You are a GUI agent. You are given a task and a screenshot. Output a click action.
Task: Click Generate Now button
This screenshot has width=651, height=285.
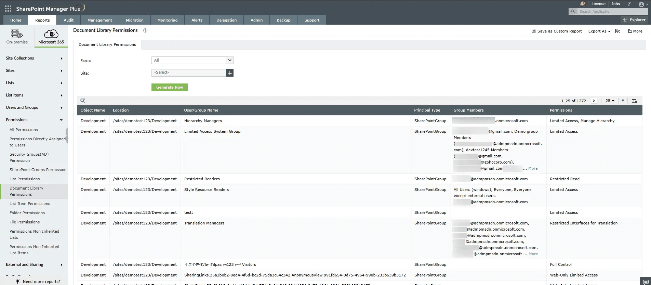tap(170, 87)
